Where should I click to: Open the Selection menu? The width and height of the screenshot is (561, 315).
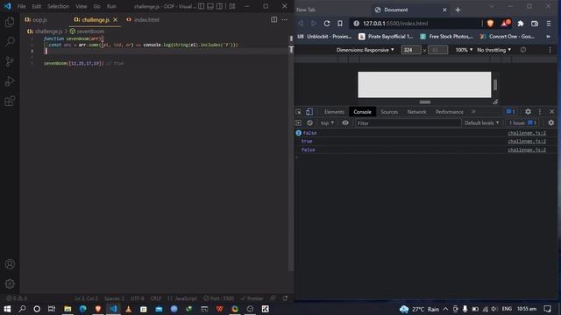[58, 6]
